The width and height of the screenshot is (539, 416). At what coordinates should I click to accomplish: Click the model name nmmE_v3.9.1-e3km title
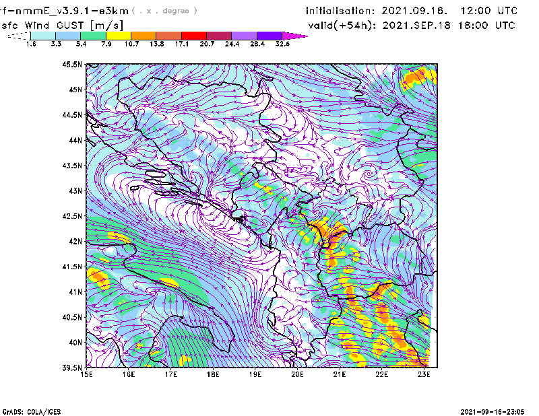[x=65, y=11]
